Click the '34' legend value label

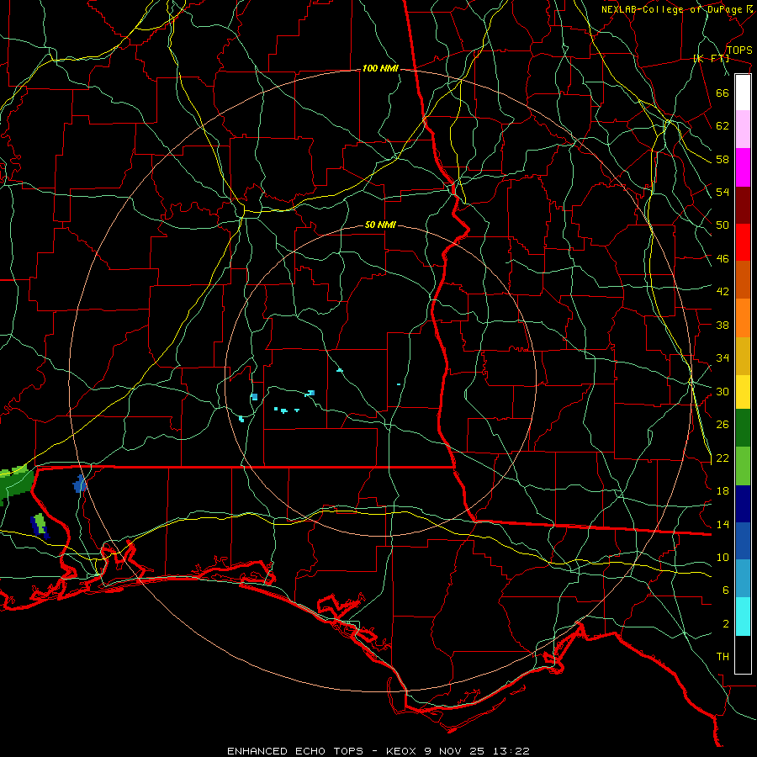[x=723, y=358]
